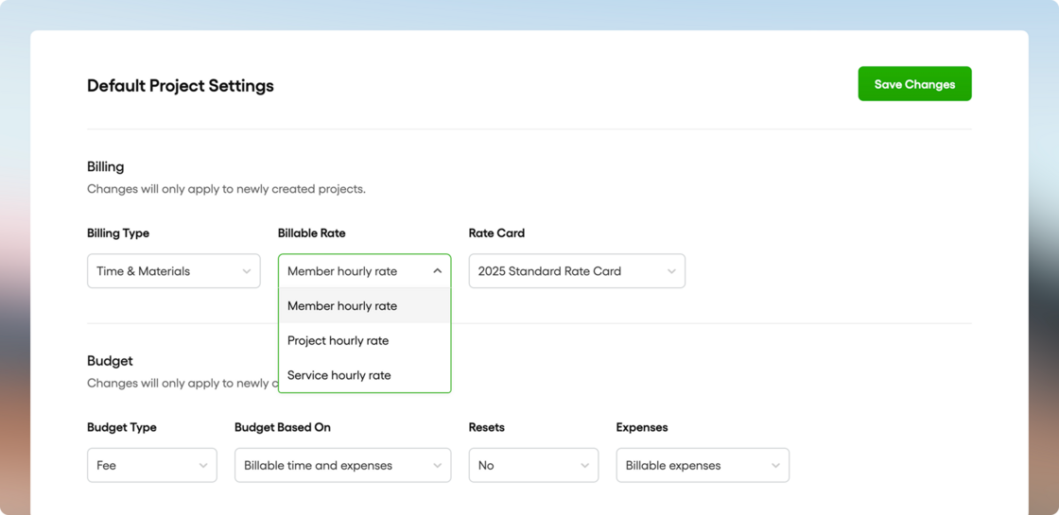Image resolution: width=1059 pixels, height=515 pixels.
Task: Open the Billing Type dropdown
Action: pos(174,270)
